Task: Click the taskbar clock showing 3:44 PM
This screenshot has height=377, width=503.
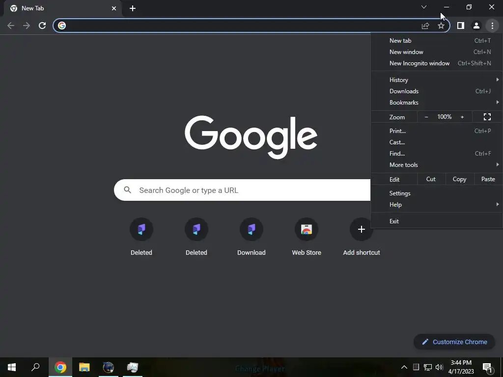Action: (461, 367)
